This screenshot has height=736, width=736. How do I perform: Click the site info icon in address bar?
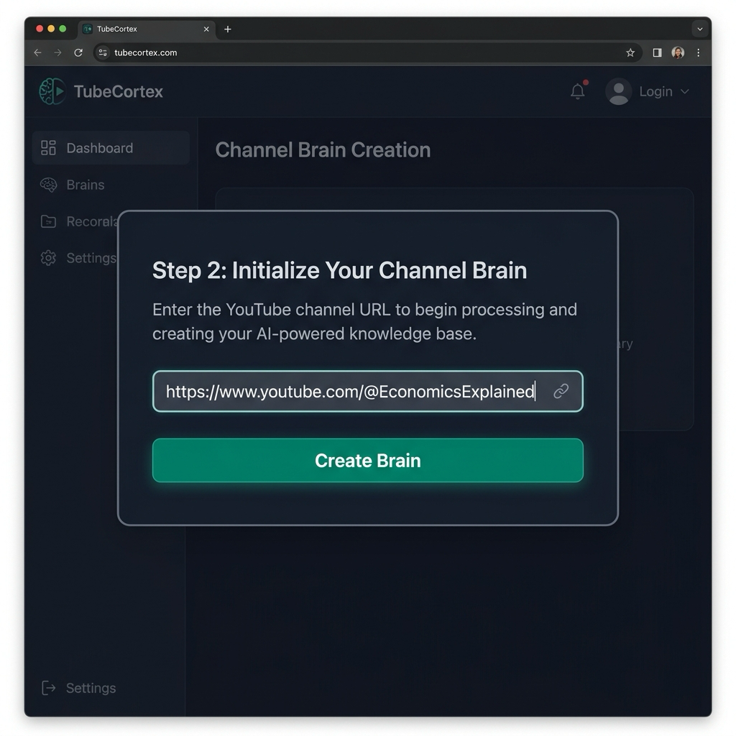[103, 52]
